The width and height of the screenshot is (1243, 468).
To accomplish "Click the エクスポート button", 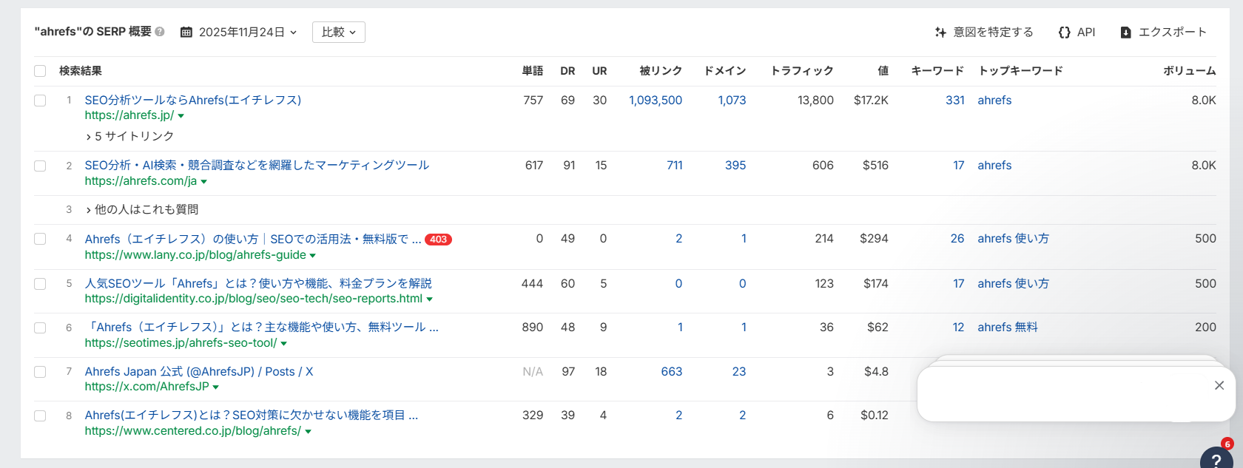I will [x=1163, y=32].
